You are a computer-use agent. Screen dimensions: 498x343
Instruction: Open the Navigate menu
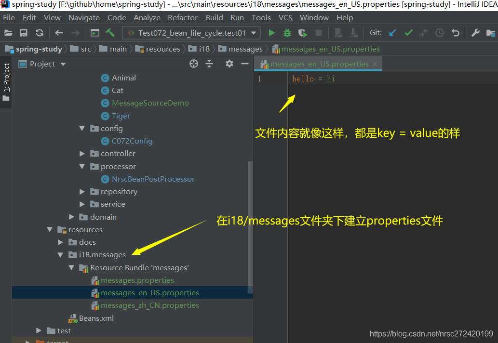(84, 18)
